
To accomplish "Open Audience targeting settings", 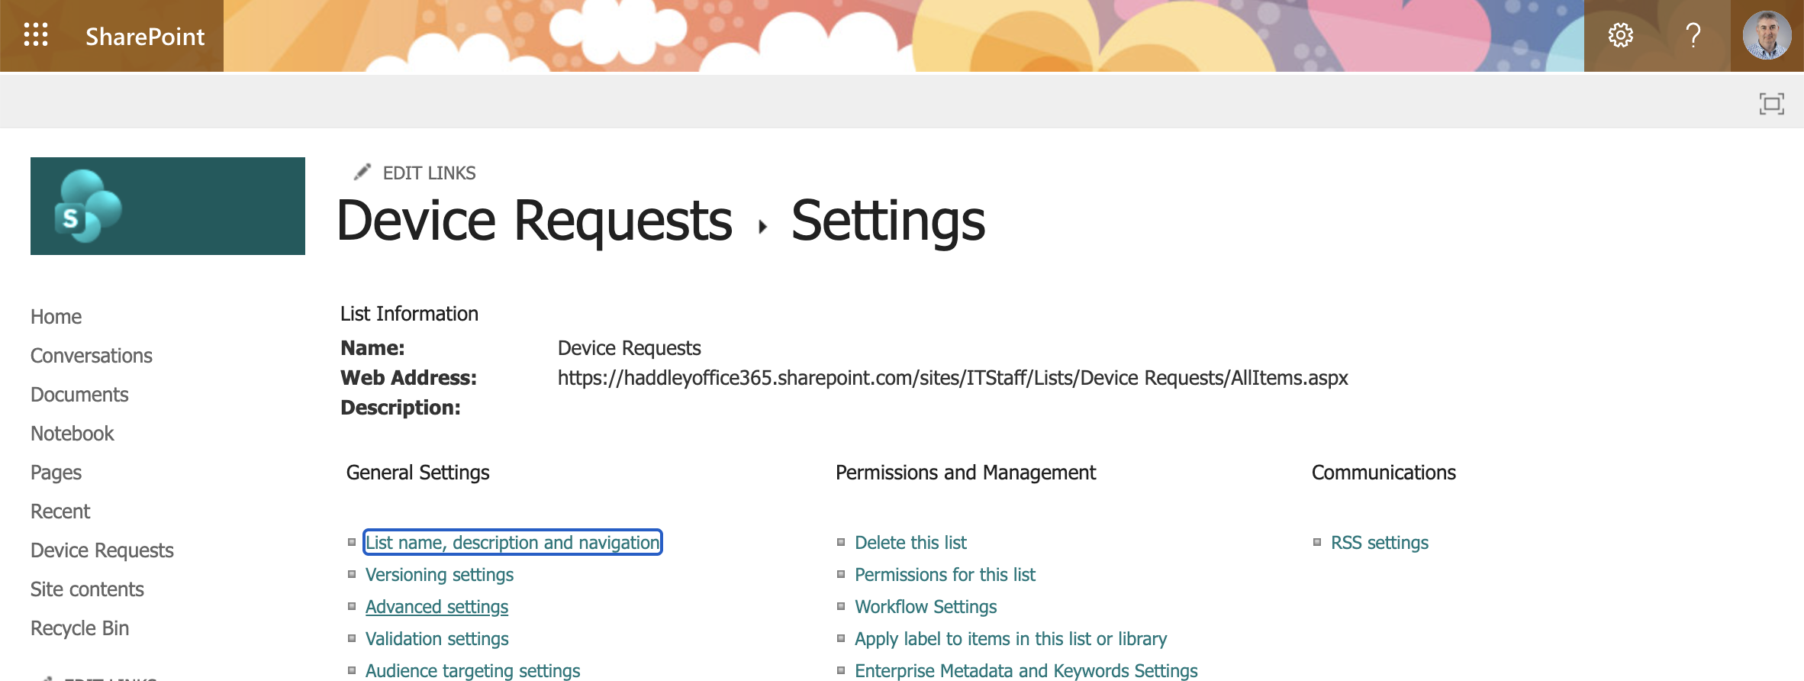I will pyautogui.click(x=473, y=670).
